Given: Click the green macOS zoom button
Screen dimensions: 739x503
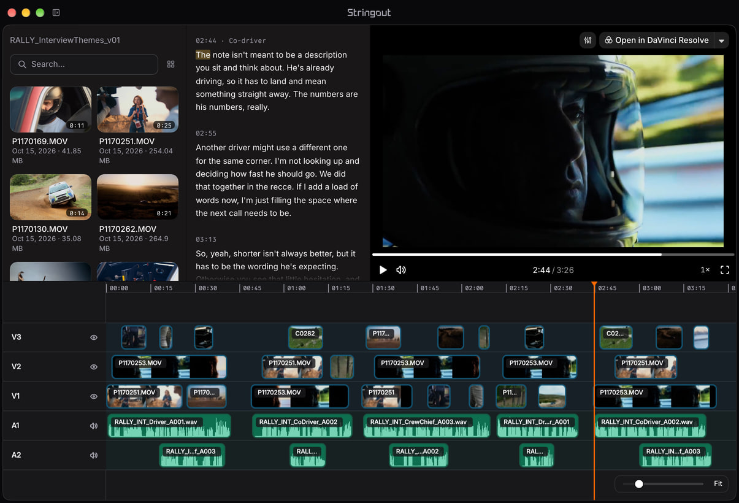Looking at the screenshot, I should (x=40, y=12).
